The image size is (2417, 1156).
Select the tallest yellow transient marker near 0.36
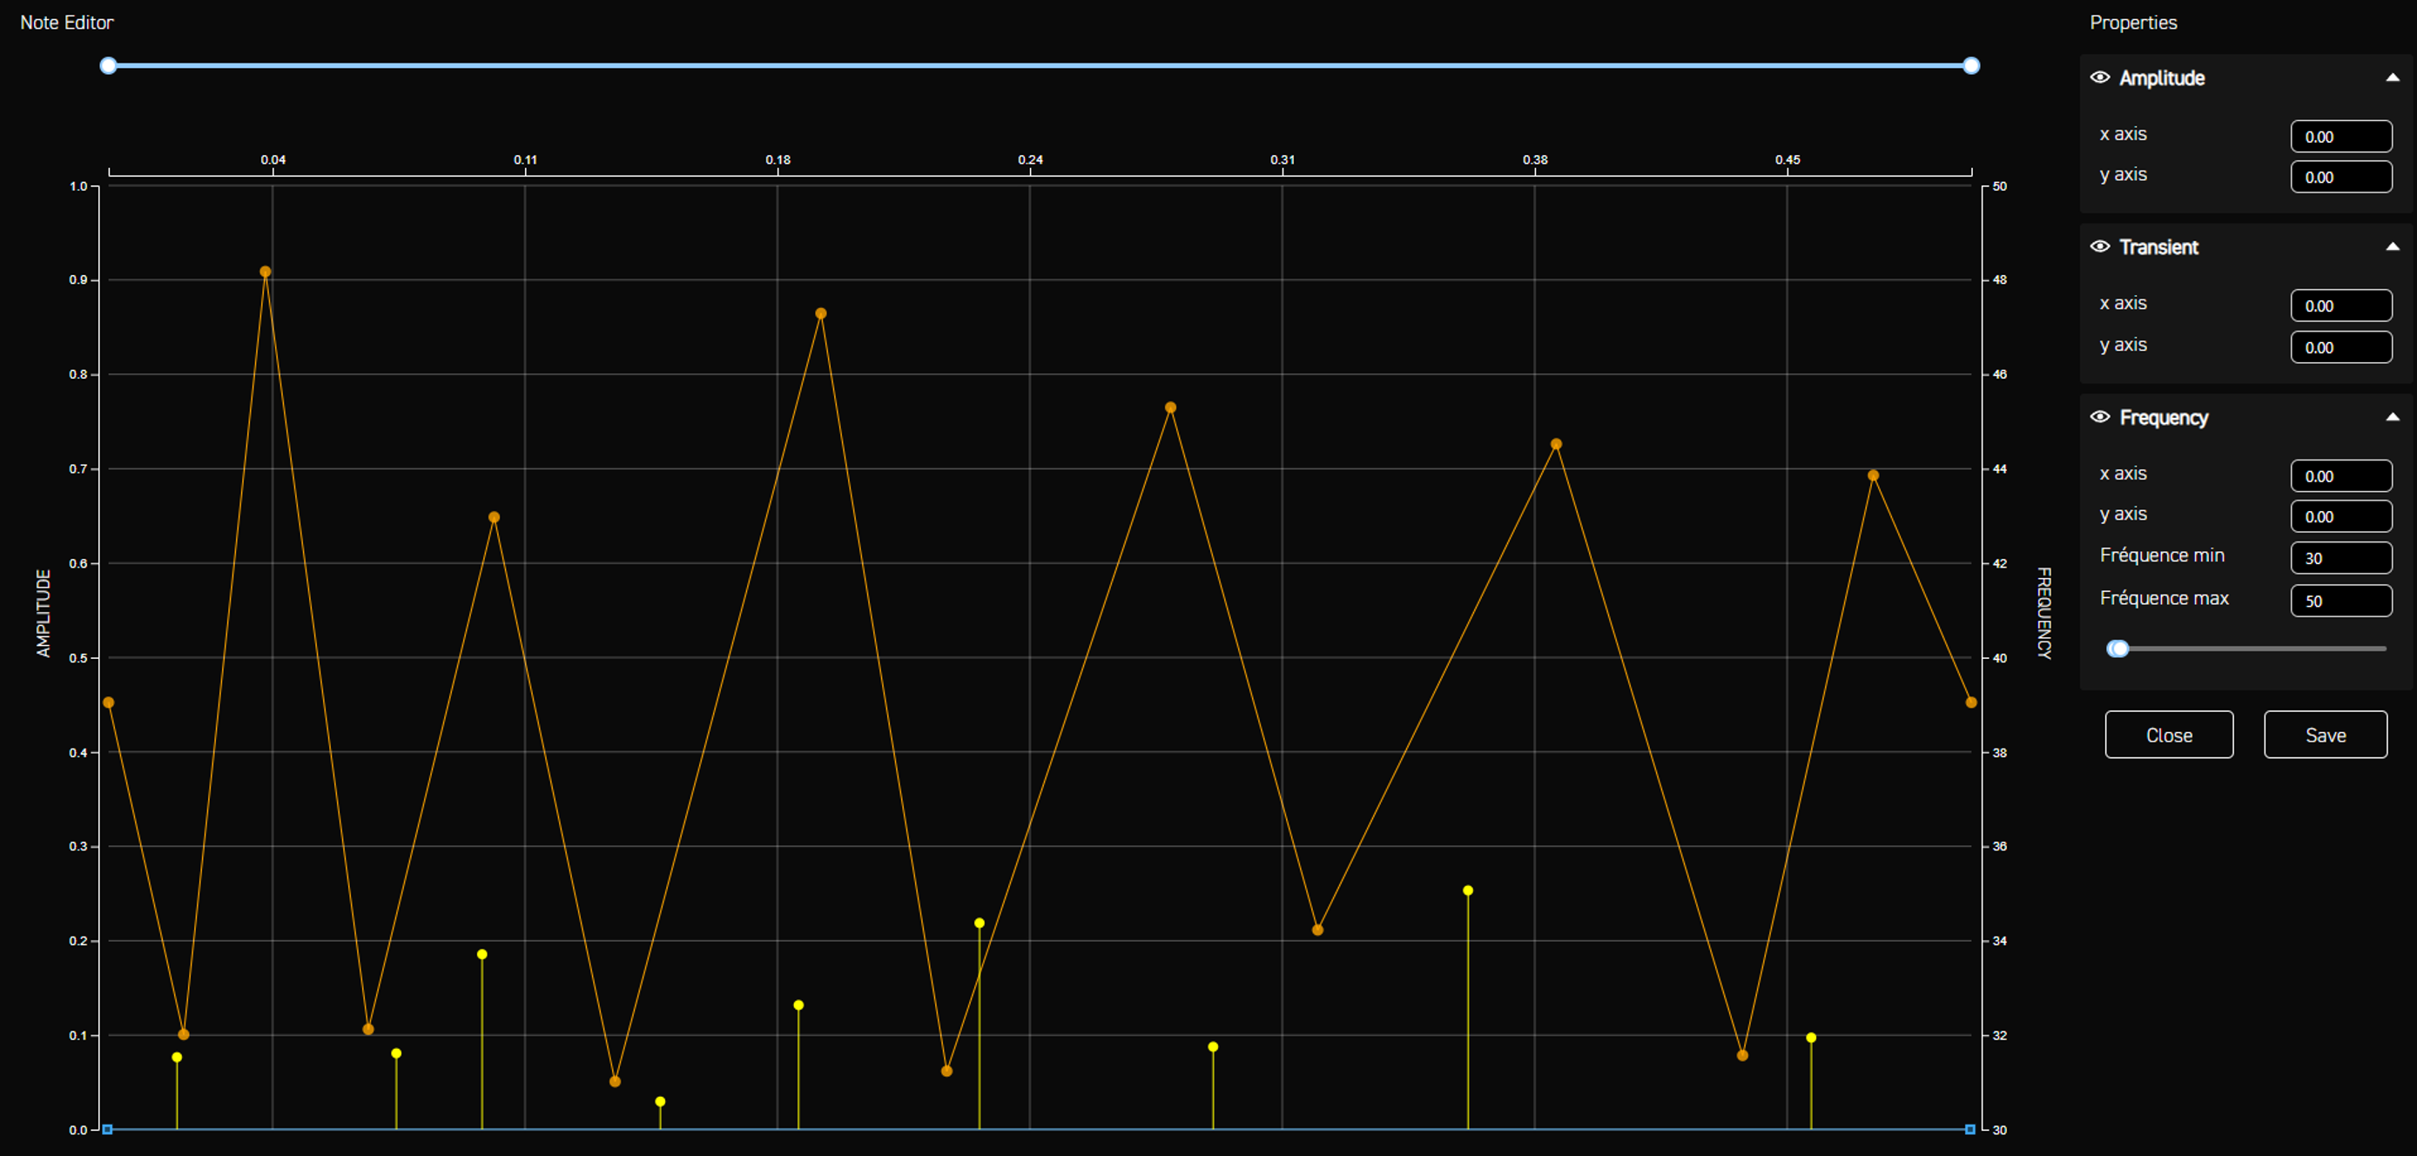tap(1469, 891)
